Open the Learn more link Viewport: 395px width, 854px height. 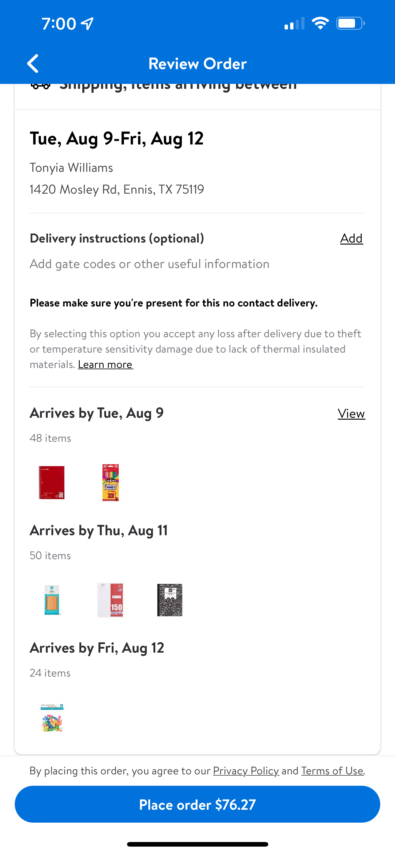pos(106,364)
